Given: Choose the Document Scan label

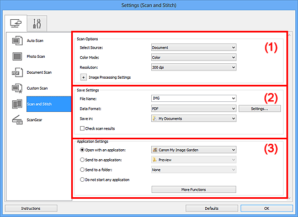Looking at the screenshot, I should tap(39, 73).
